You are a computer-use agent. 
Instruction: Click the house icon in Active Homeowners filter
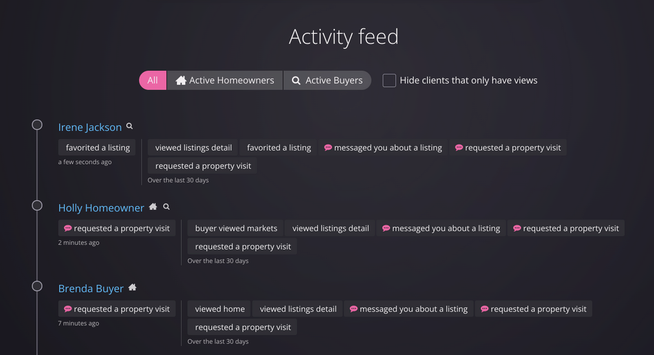(x=182, y=80)
